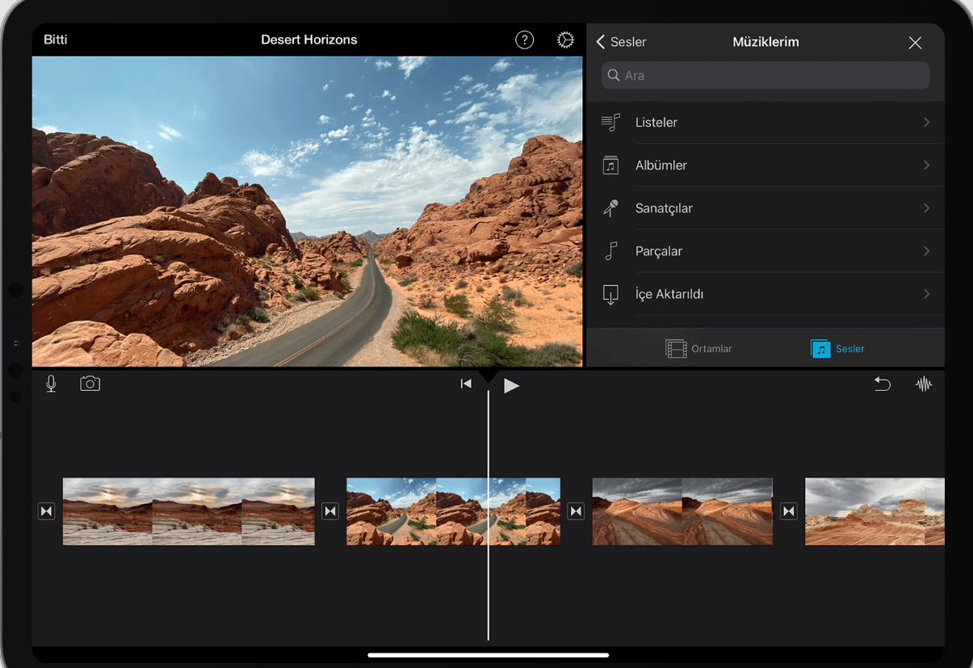Viewport: 973px width, 668px height.
Task: Select the striped sandstone clip
Action: click(x=682, y=511)
